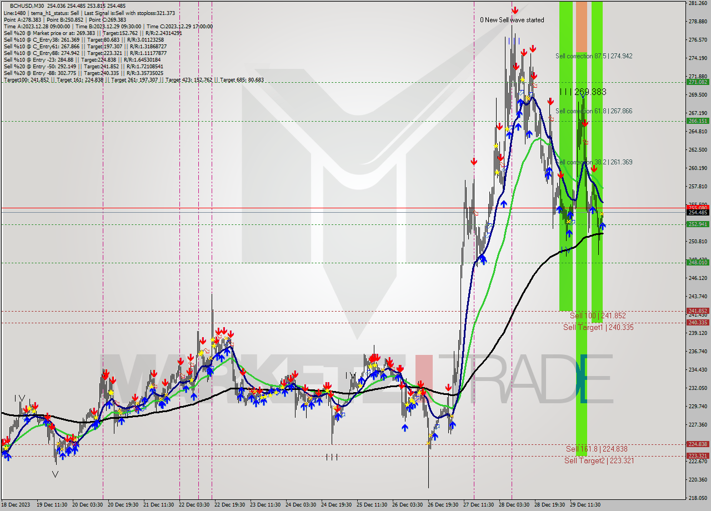Click the 'Sell 161.8 | 224.838' label
The height and width of the screenshot is (511, 711).
coord(597,449)
